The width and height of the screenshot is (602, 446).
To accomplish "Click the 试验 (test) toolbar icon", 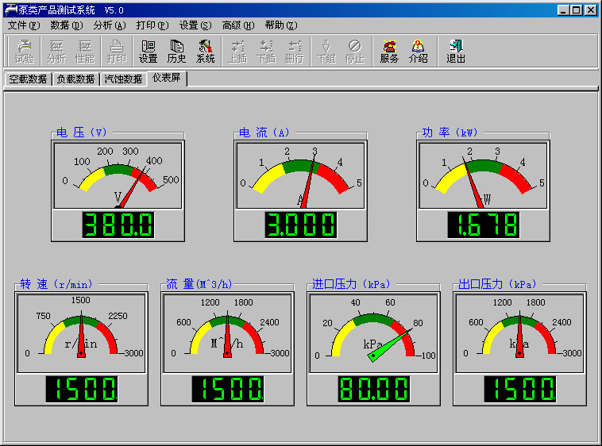I will point(24,52).
